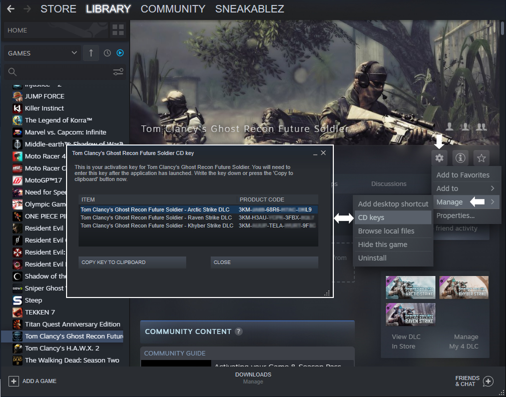Toggle ready-to-play filter icon
The height and width of the screenshot is (397, 506).
pos(120,53)
